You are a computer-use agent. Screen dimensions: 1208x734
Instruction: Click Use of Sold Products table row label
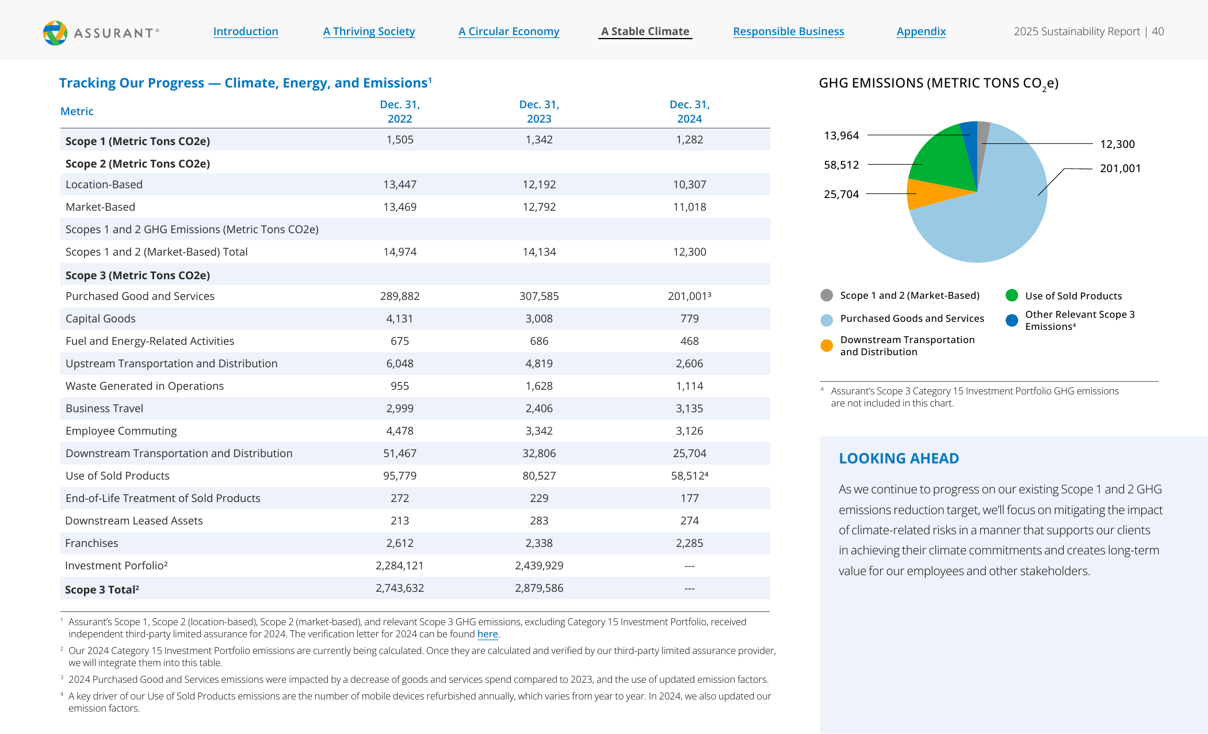point(117,476)
